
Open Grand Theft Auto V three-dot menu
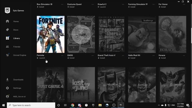pos(123,55)
